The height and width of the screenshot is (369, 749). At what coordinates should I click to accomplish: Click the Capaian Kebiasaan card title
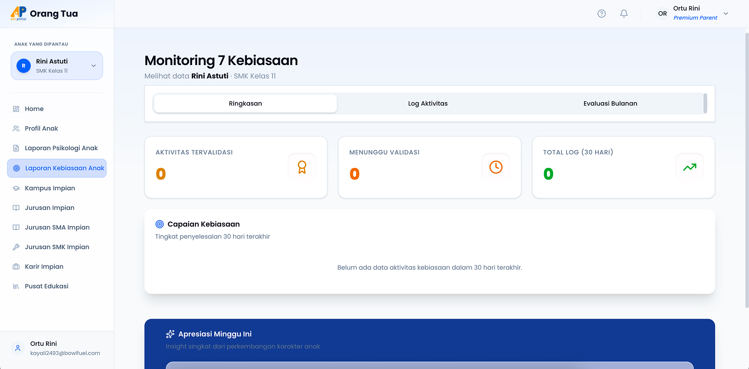pyautogui.click(x=204, y=224)
